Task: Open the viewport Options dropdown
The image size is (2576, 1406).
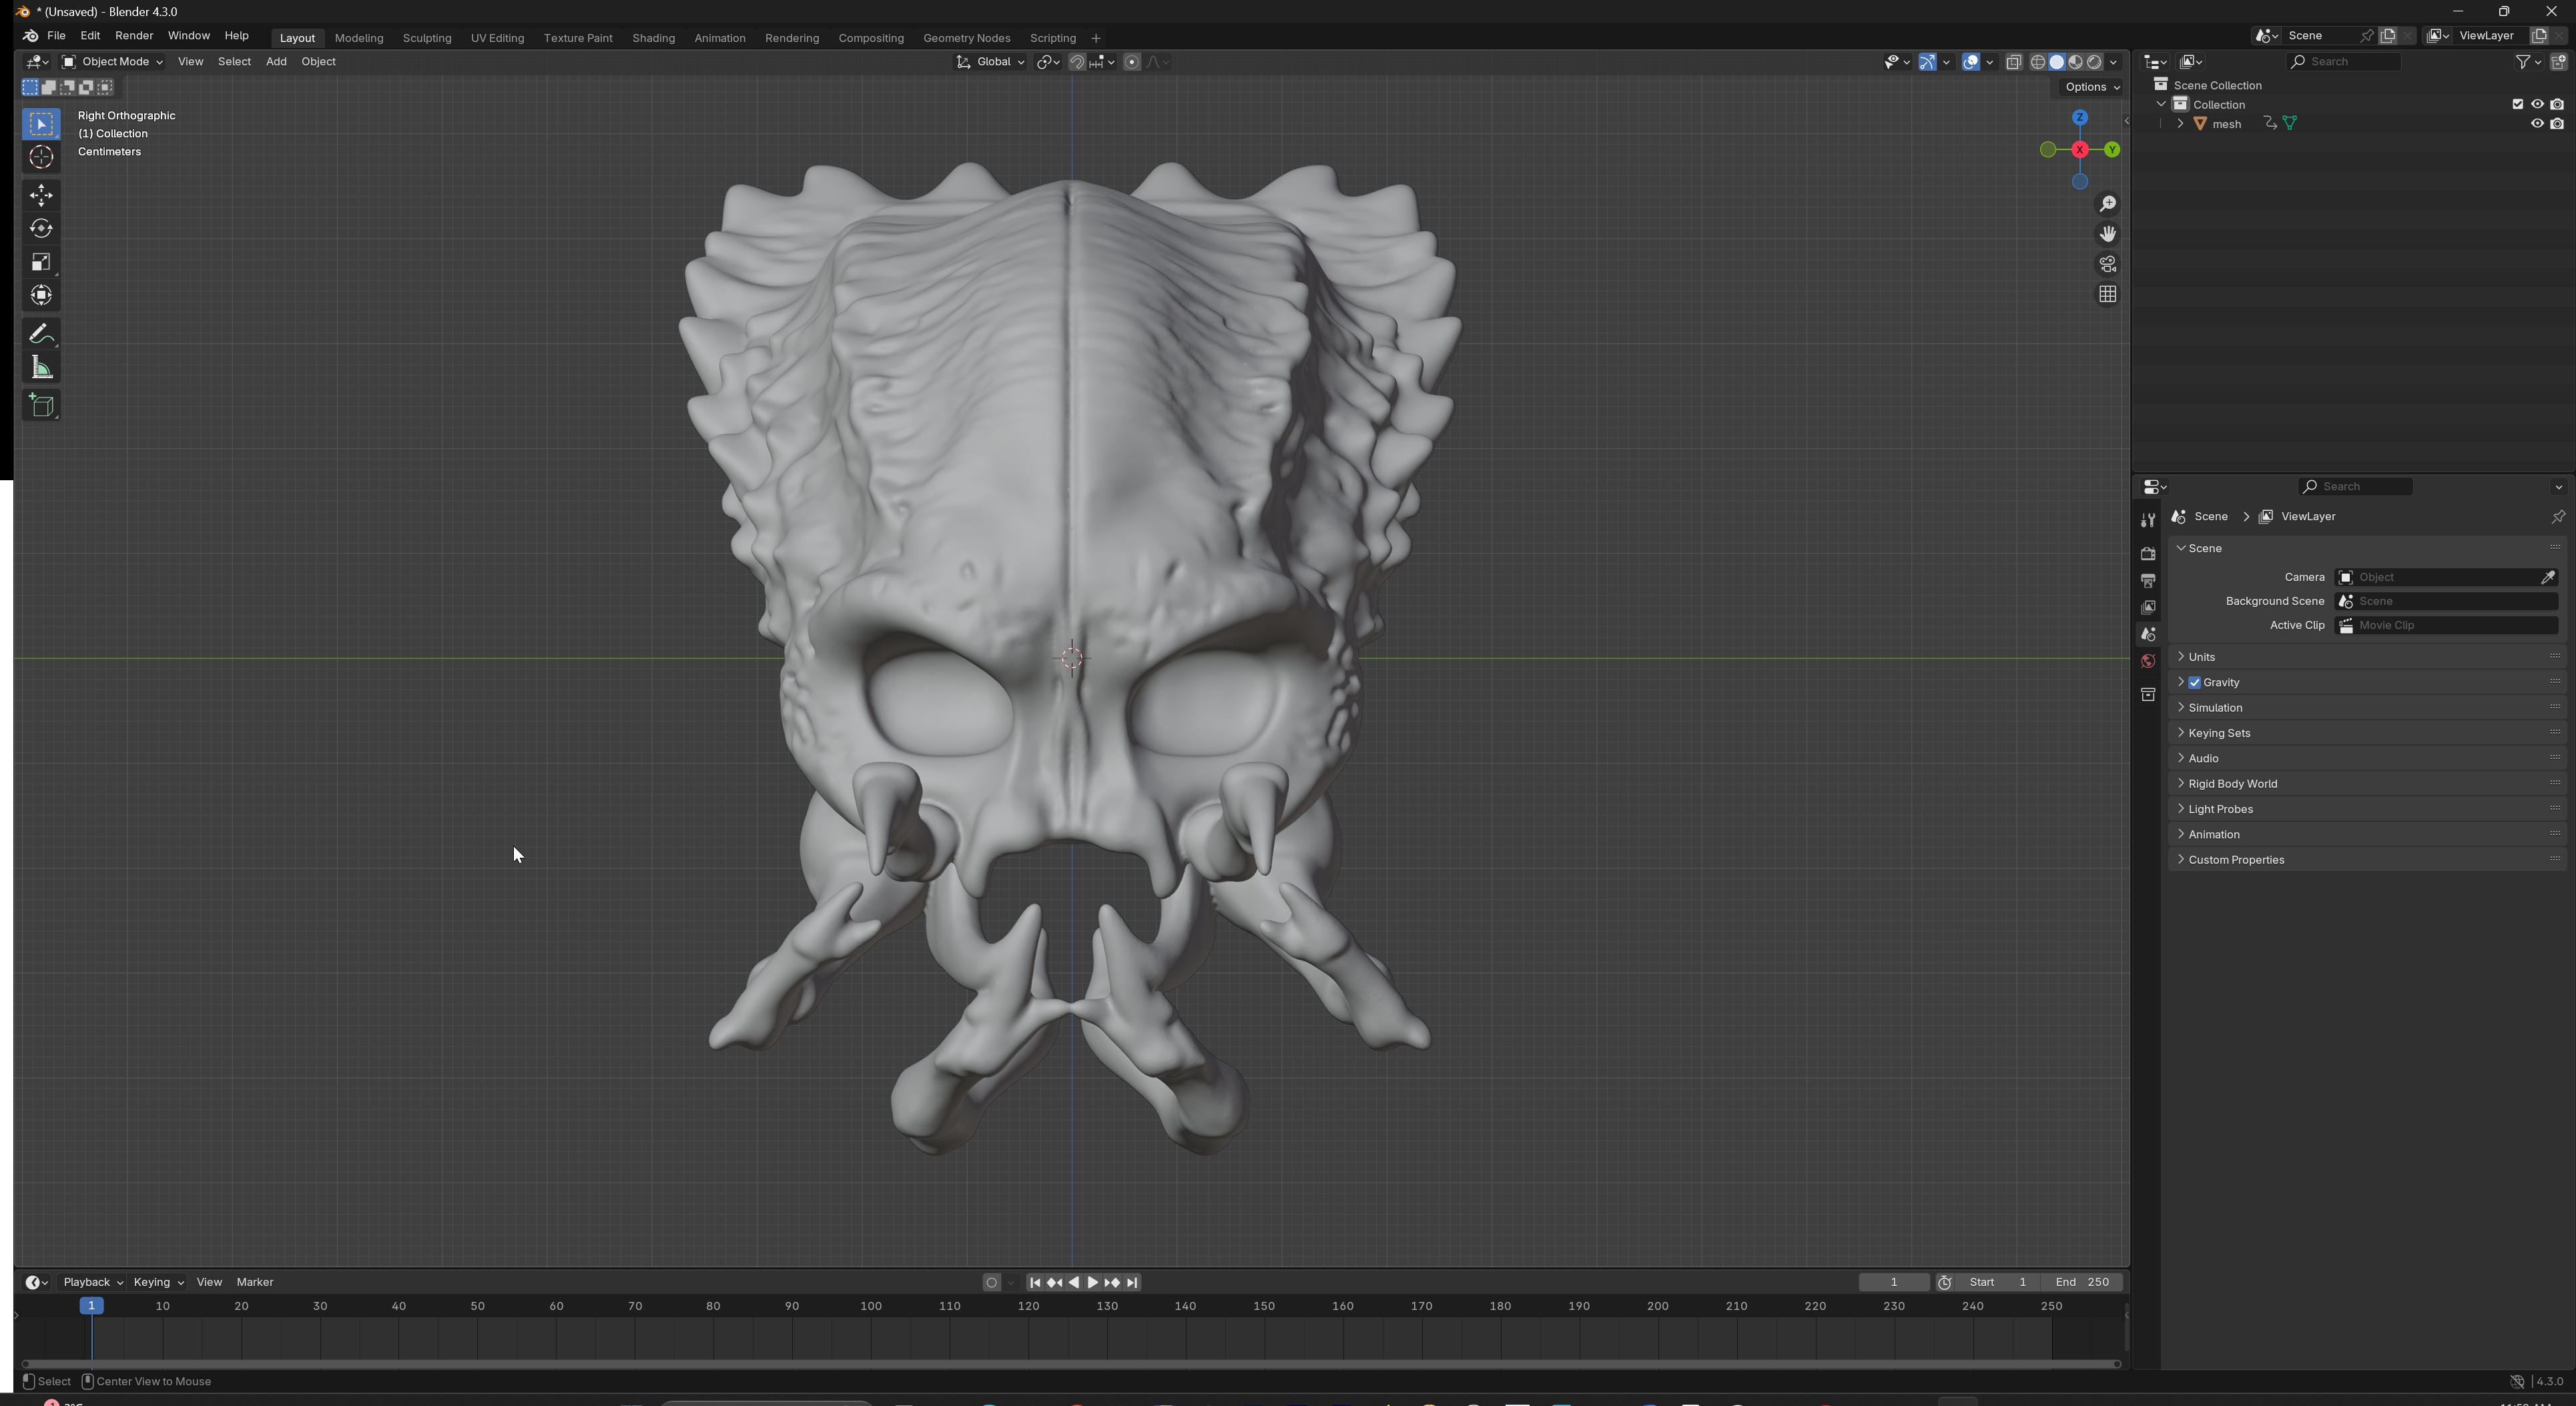Action: pos(2092,87)
